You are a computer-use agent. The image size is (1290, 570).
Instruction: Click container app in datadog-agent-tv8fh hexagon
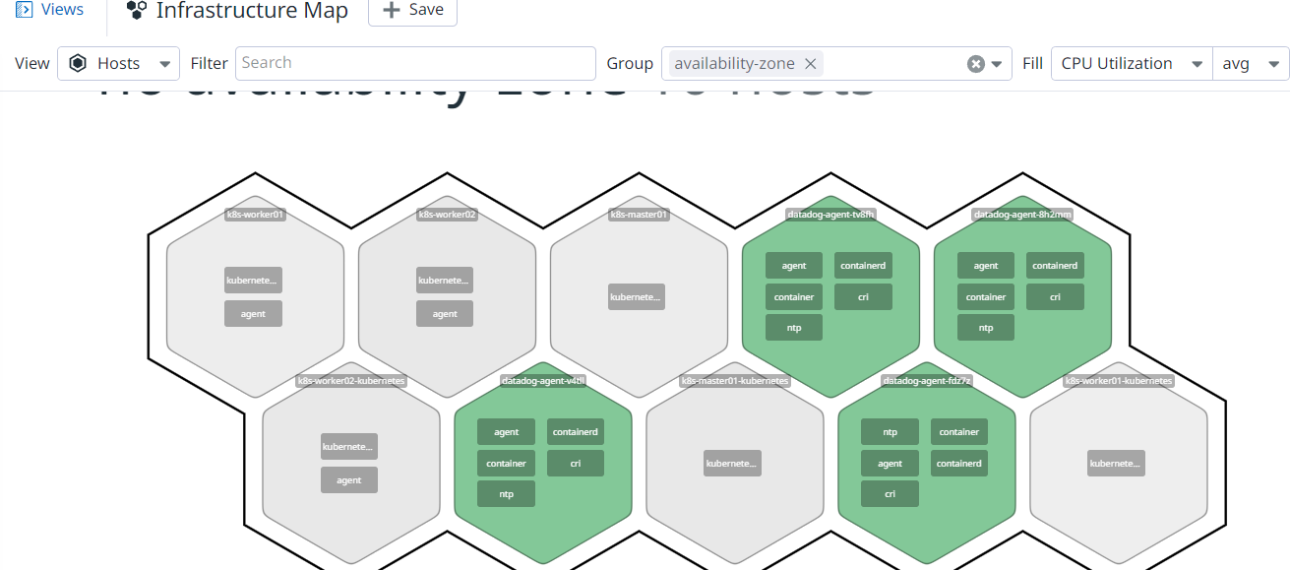(x=794, y=297)
